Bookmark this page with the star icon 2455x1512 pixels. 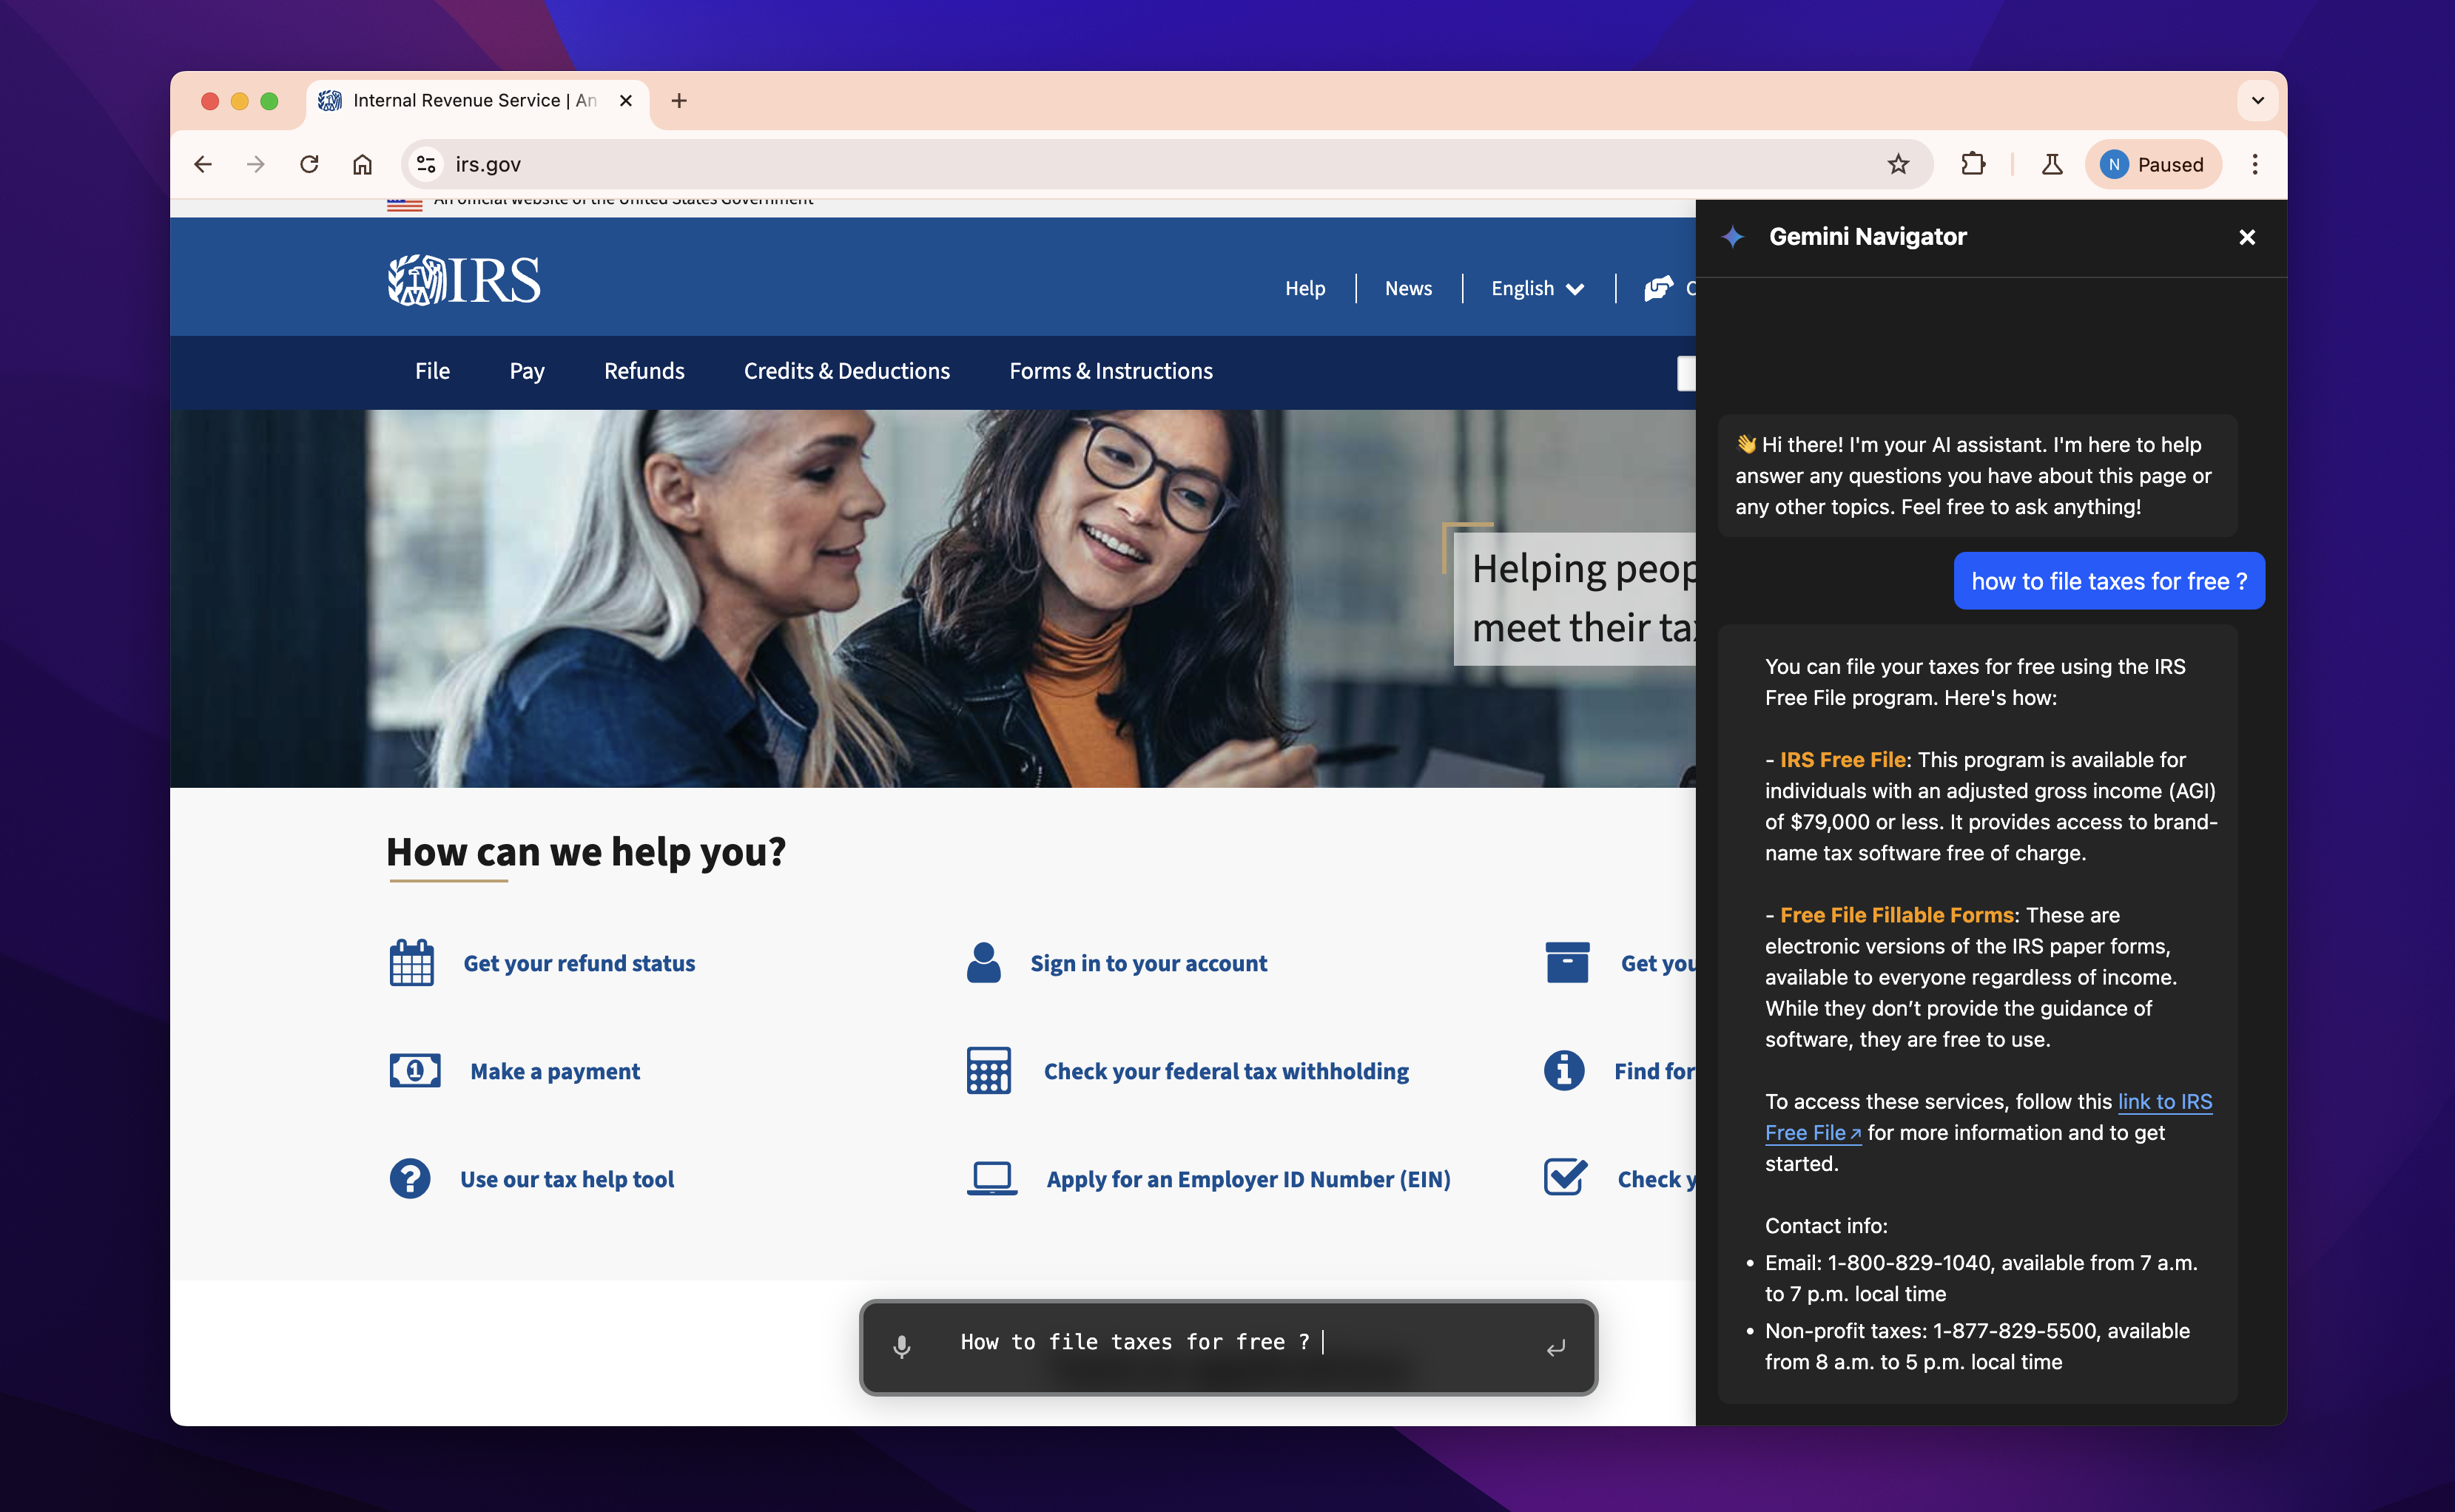(1898, 164)
